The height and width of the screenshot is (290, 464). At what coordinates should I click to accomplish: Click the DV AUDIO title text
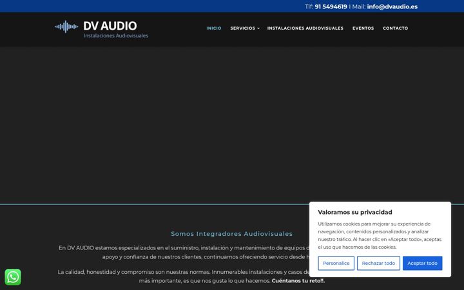coord(110,26)
